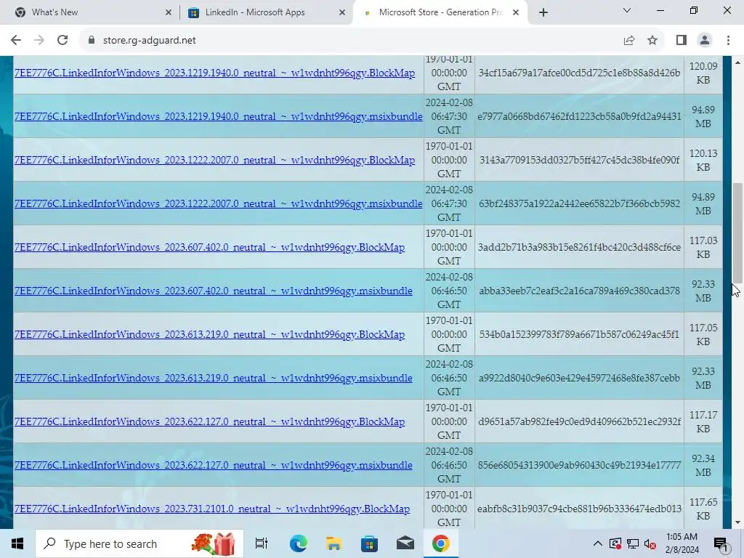Download LinkedInforWindows 2023.622.127.0 BlockMap file

(209, 422)
